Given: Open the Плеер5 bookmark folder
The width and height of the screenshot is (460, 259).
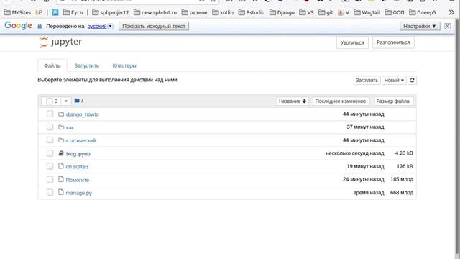Looking at the screenshot, I should click(422, 12).
